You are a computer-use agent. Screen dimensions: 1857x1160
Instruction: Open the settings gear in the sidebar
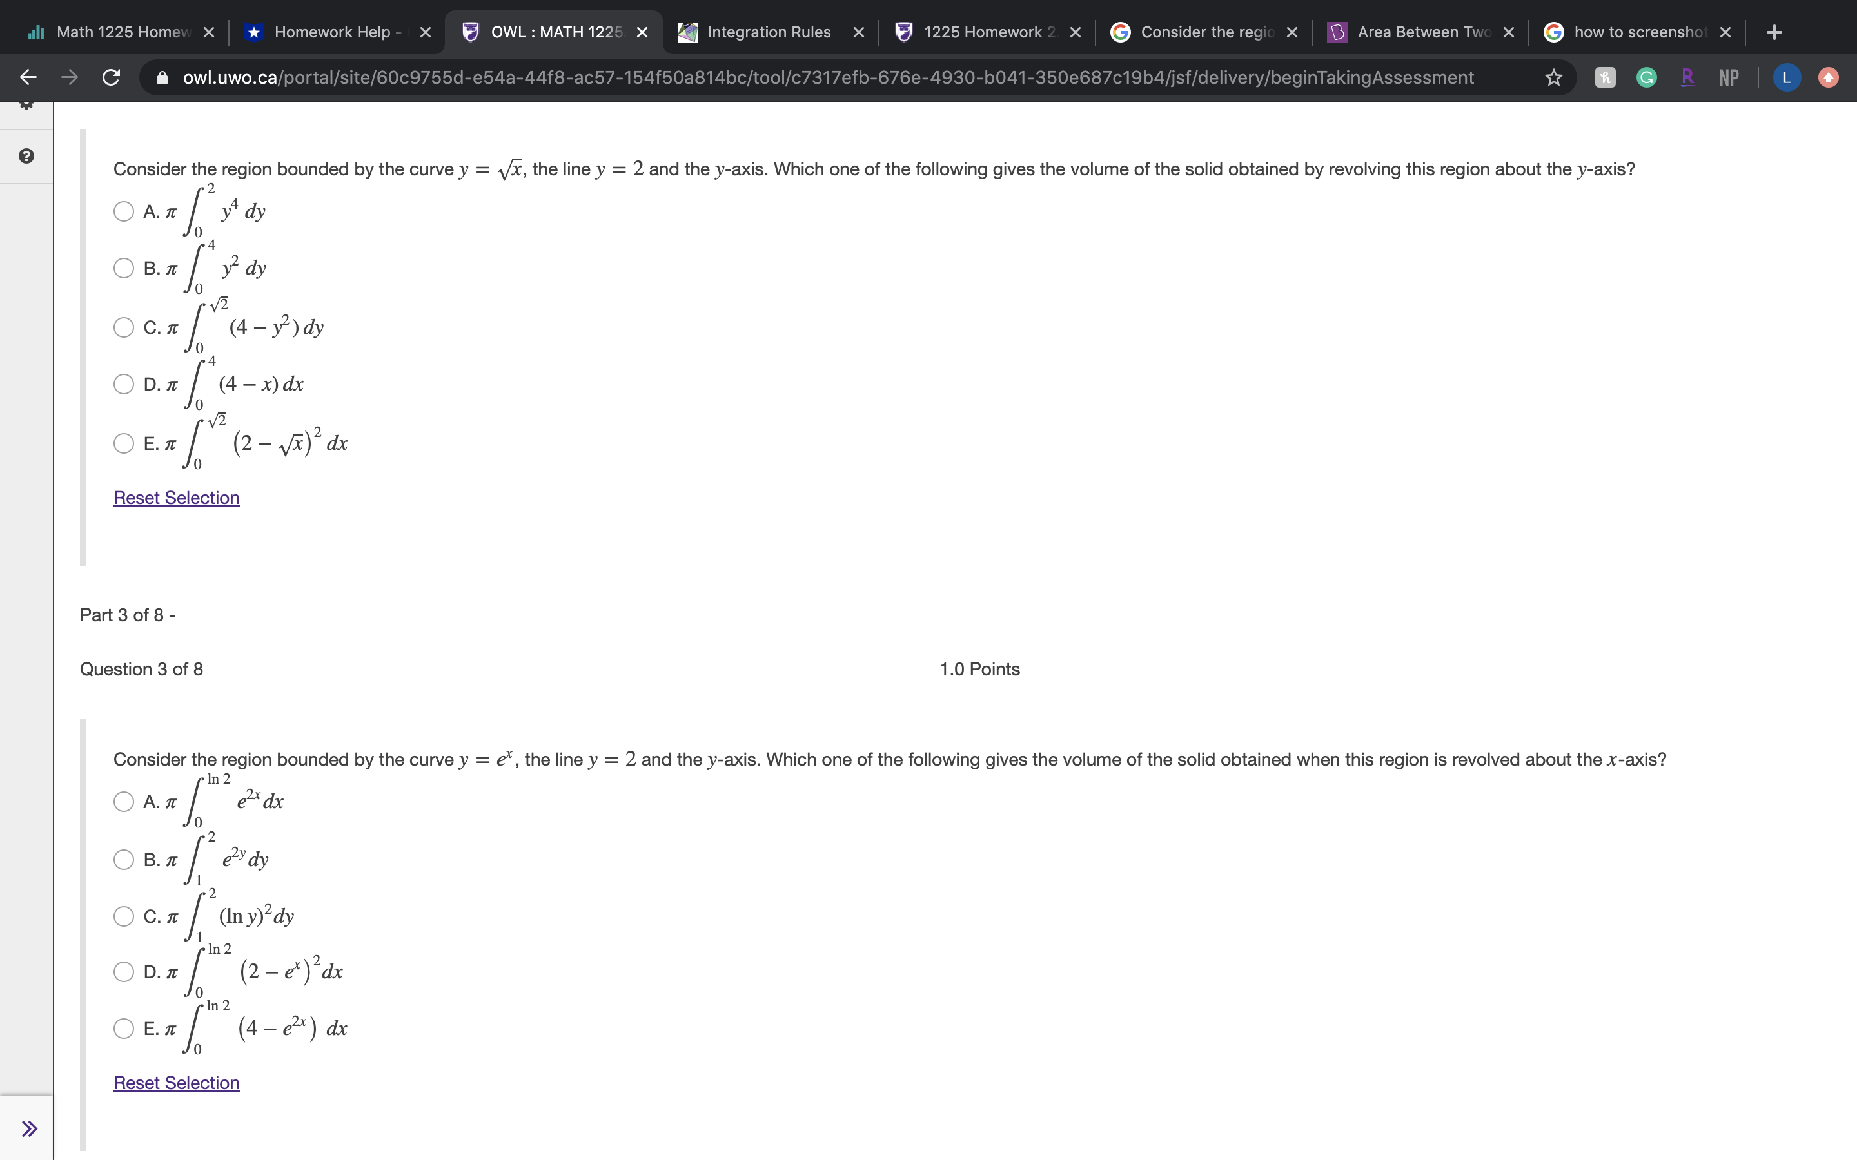coord(26,106)
